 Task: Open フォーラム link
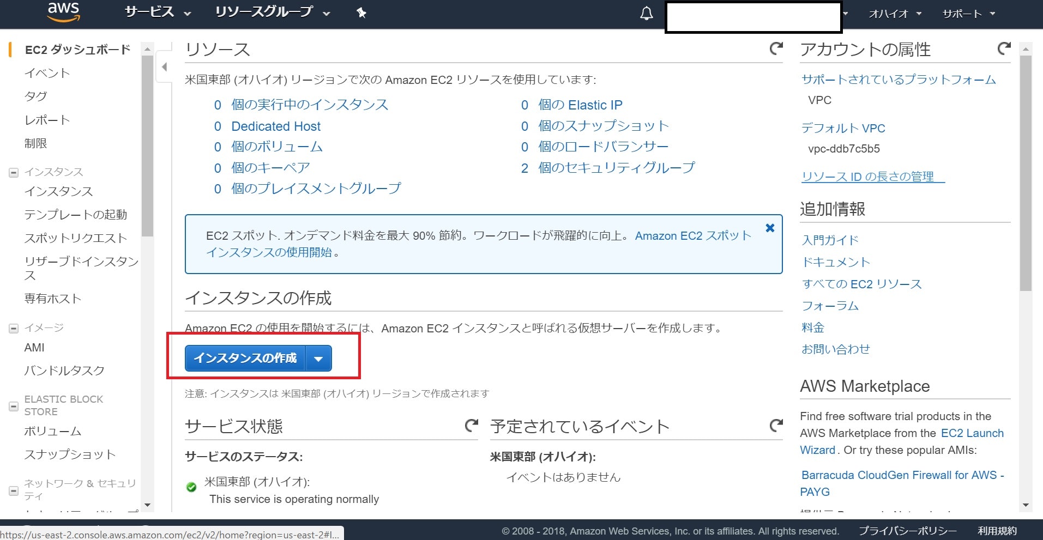tap(830, 306)
